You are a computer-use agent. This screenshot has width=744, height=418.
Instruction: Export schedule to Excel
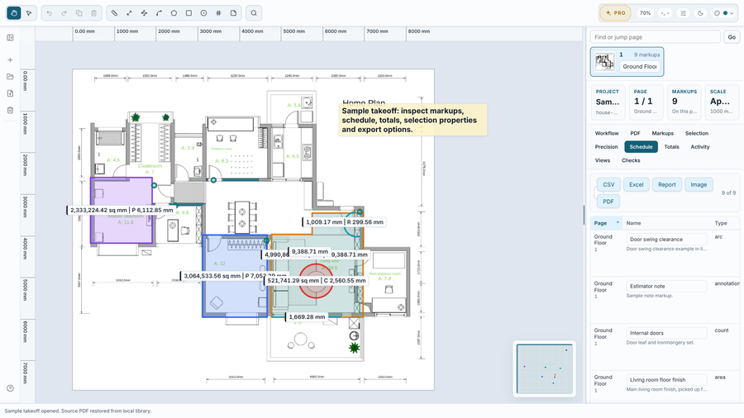coord(637,185)
